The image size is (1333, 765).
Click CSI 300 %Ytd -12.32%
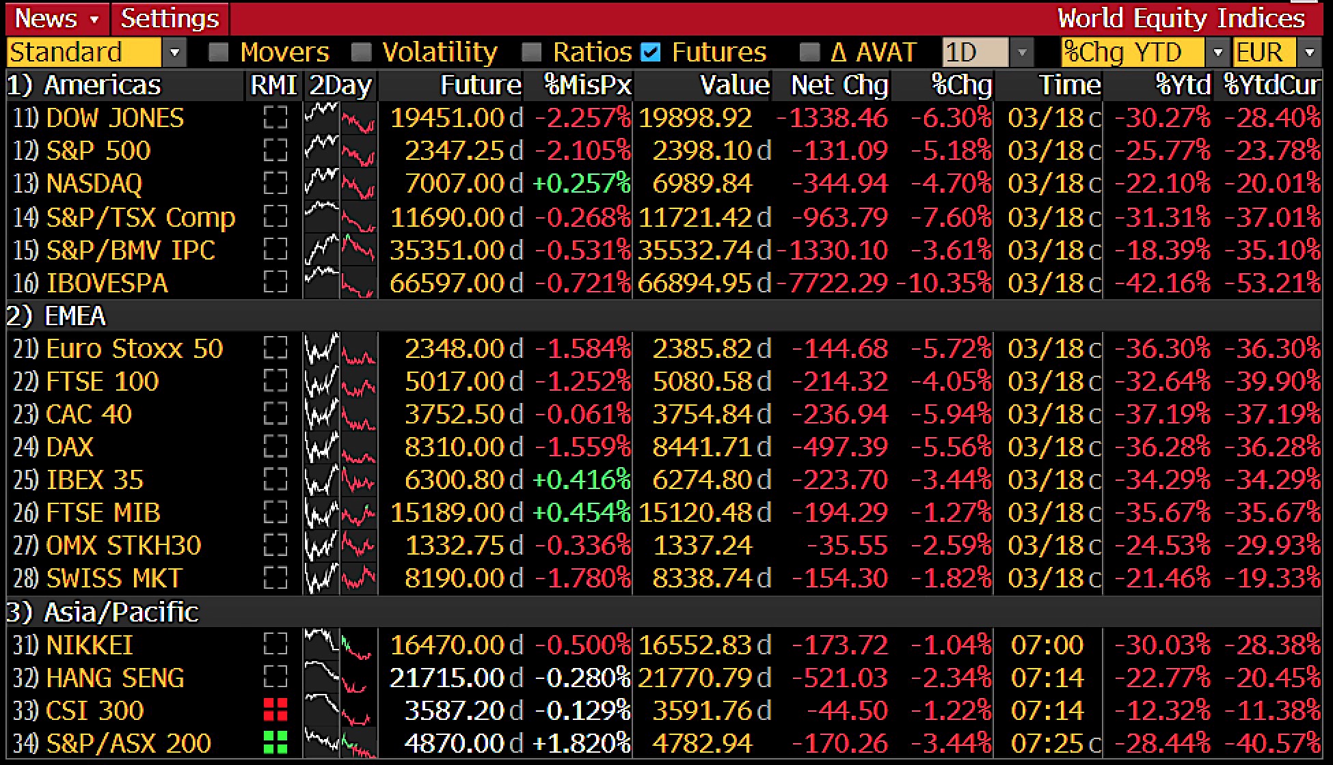coord(1162,710)
